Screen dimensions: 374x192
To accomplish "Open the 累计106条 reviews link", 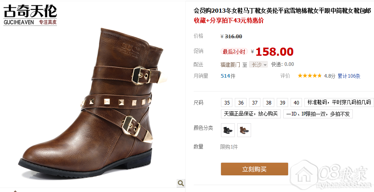I will click(349, 76).
